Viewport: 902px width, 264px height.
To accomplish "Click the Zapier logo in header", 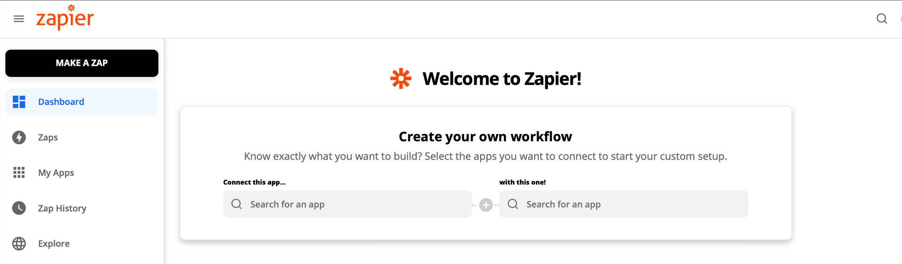I will point(65,18).
